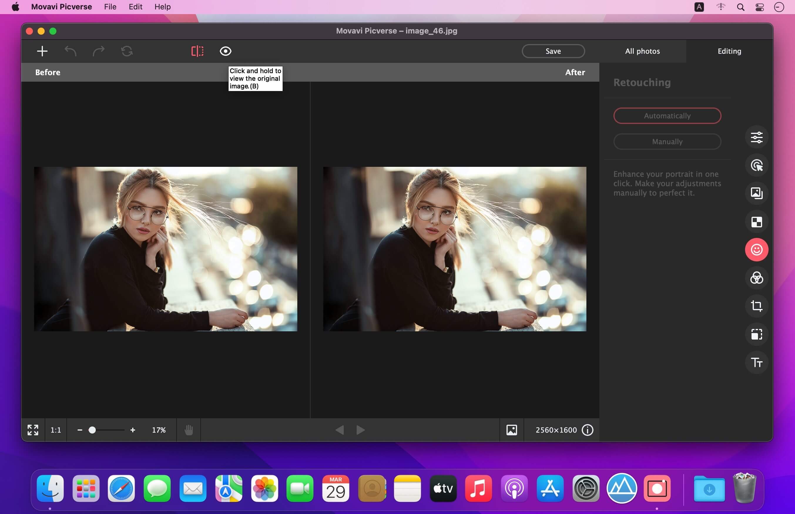Open the background replacement tool
The height and width of the screenshot is (514, 795).
[756, 193]
